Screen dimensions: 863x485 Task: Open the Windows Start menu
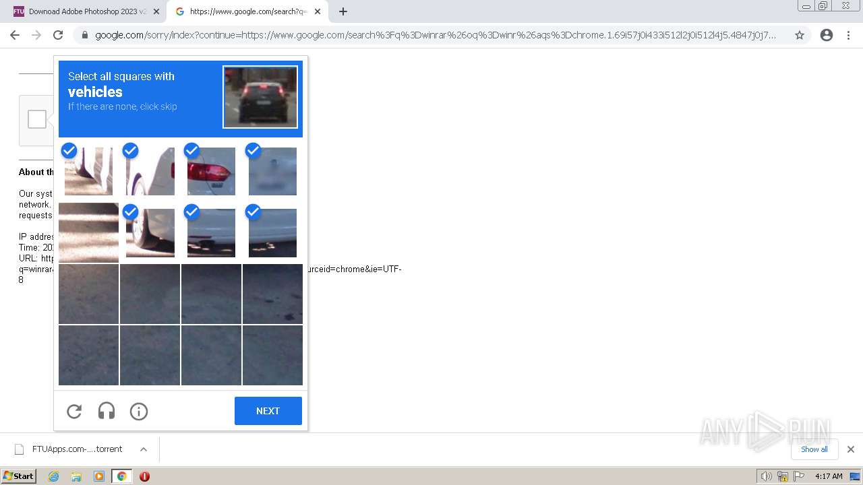coord(18,476)
